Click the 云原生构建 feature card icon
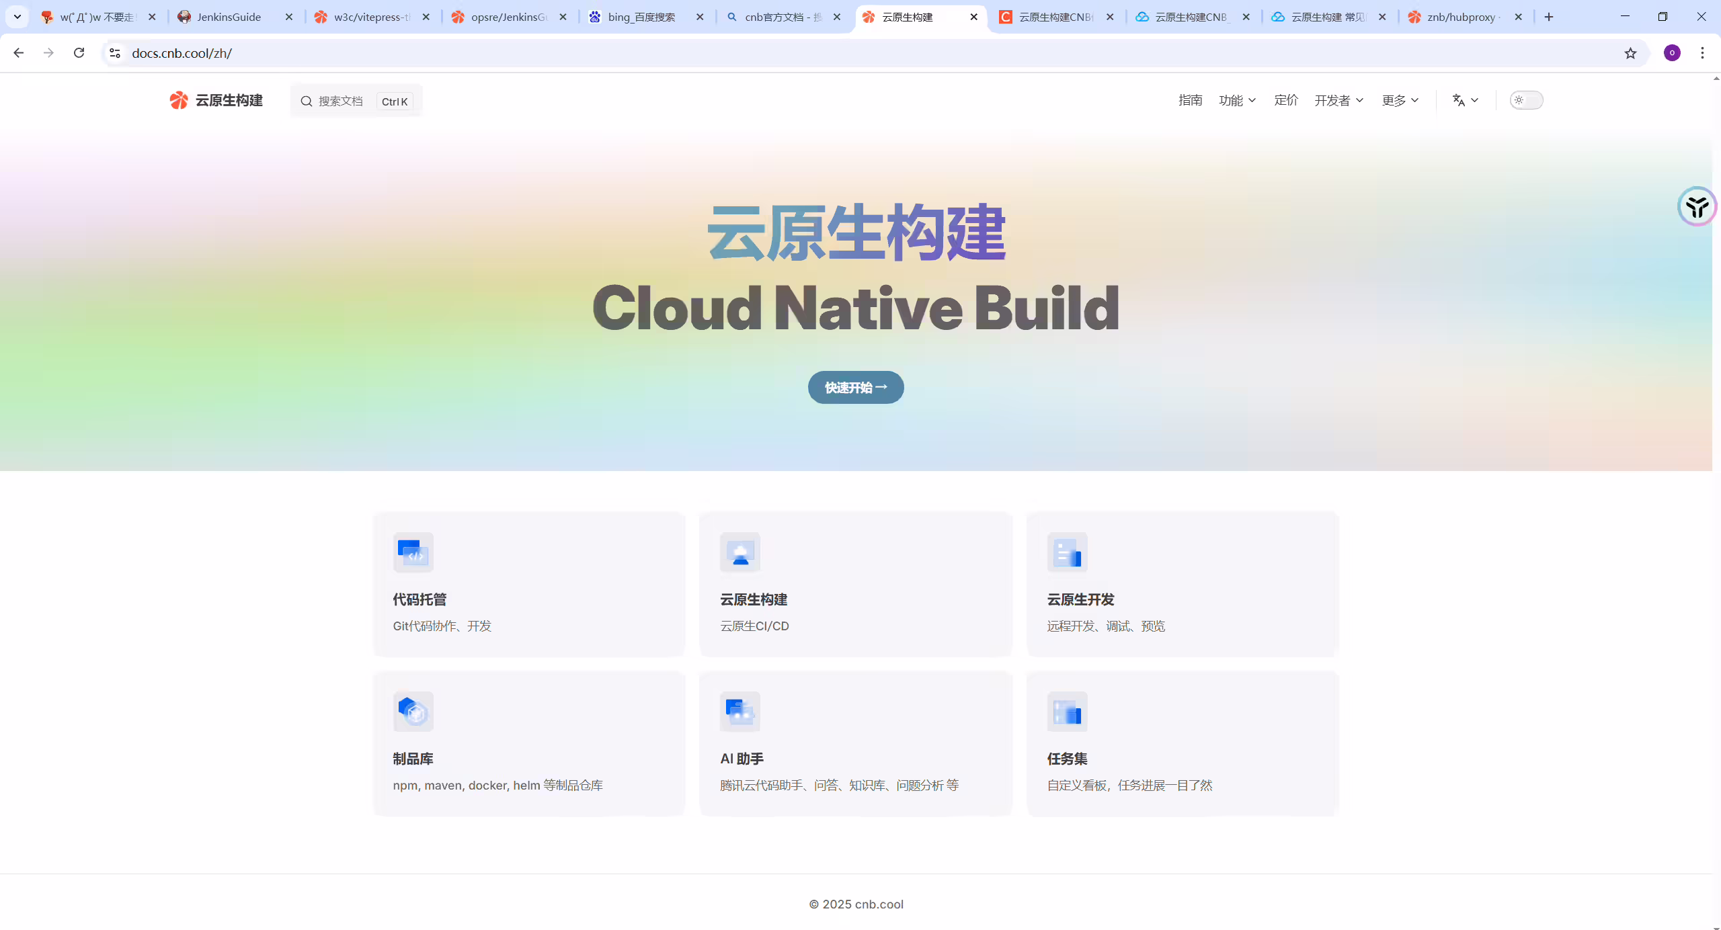This screenshot has height=930, width=1721. (x=740, y=552)
